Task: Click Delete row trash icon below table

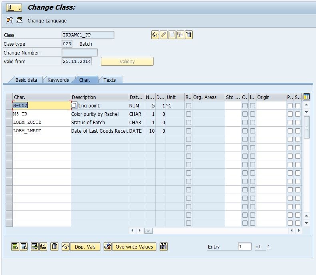Action: tap(54, 247)
